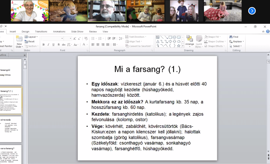The image size is (270, 164).
Task: Click the Increase Font Size icon
Action: [75, 38]
